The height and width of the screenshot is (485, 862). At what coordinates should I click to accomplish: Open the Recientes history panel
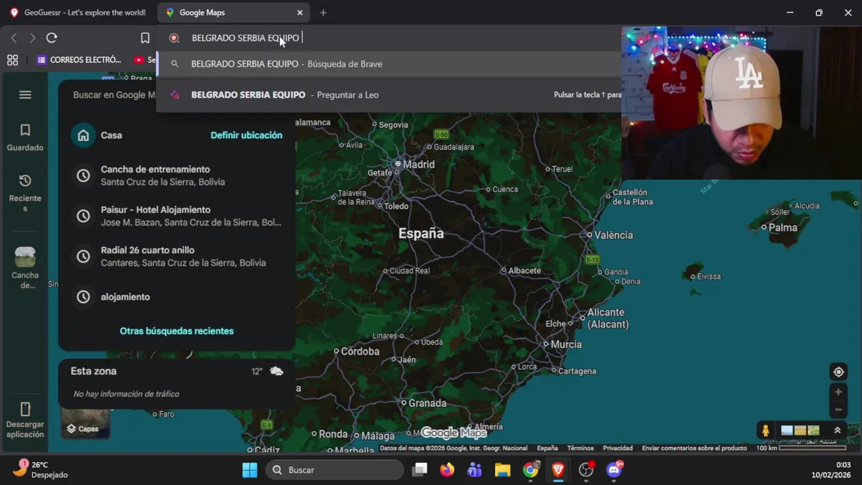(25, 193)
